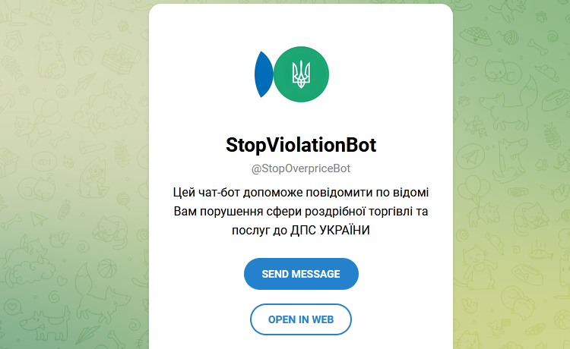Click the winking cat doodle in the top-left background
This screenshot has width=570, height=349.
click(x=50, y=55)
